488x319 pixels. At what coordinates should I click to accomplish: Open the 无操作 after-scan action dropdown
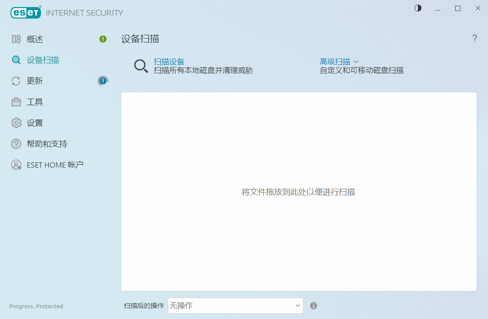click(x=235, y=306)
